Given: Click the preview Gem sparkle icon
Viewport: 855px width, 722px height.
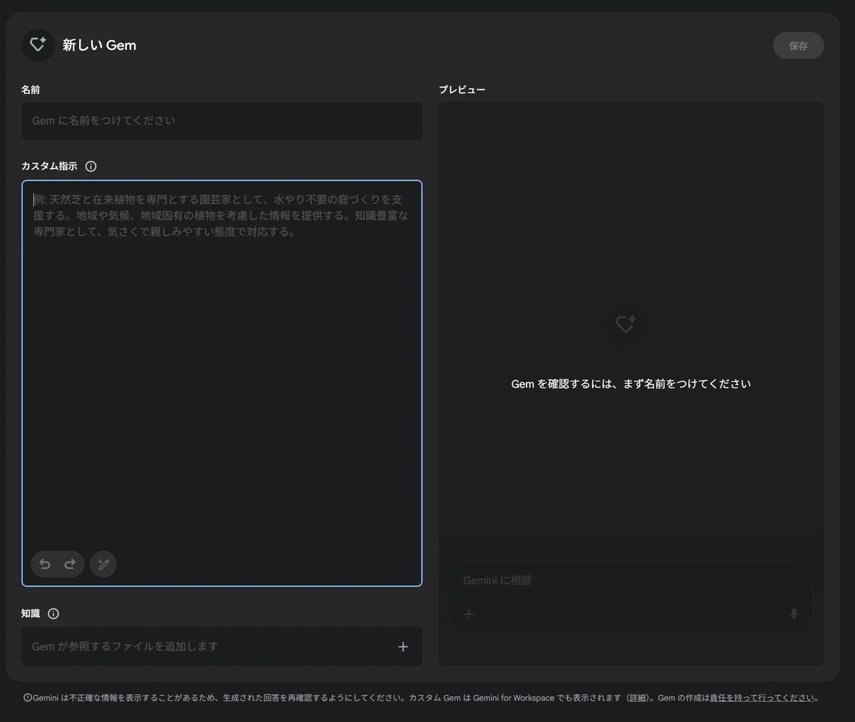Looking at the screenshot, I should 626,324.
